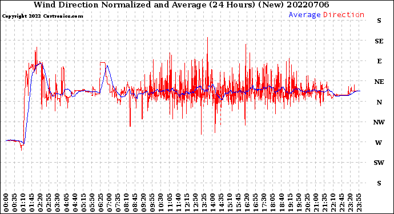Click the copyright 2022 Cartronics.com text

(42, 16)
